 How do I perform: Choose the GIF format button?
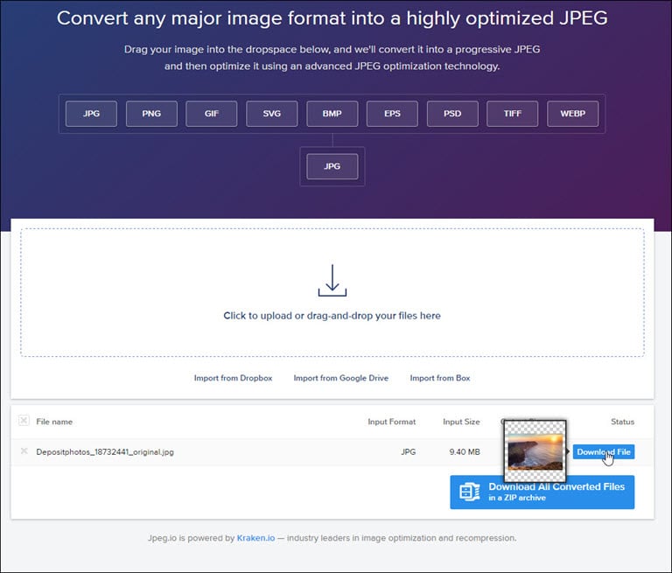pos(211,114)
